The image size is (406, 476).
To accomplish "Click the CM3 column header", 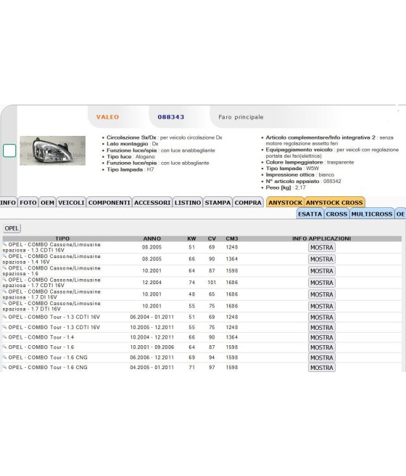I will (x=232, y=238).
